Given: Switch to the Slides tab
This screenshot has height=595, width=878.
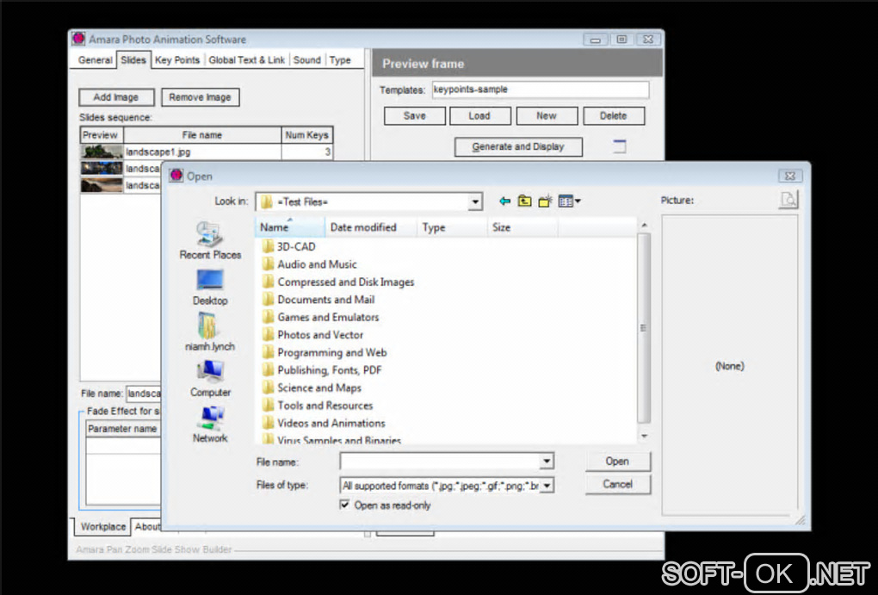Looking at the screenshot, I should click(x=133, y=59).
